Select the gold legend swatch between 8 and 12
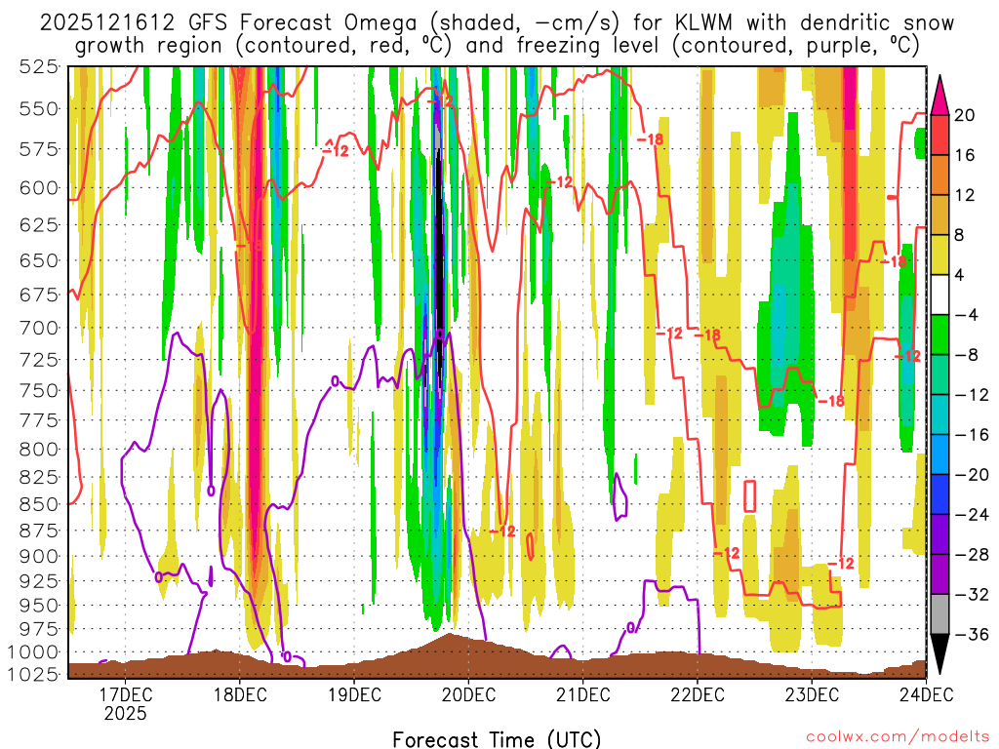This screenshot has width=999, height=749. point(939,215)
